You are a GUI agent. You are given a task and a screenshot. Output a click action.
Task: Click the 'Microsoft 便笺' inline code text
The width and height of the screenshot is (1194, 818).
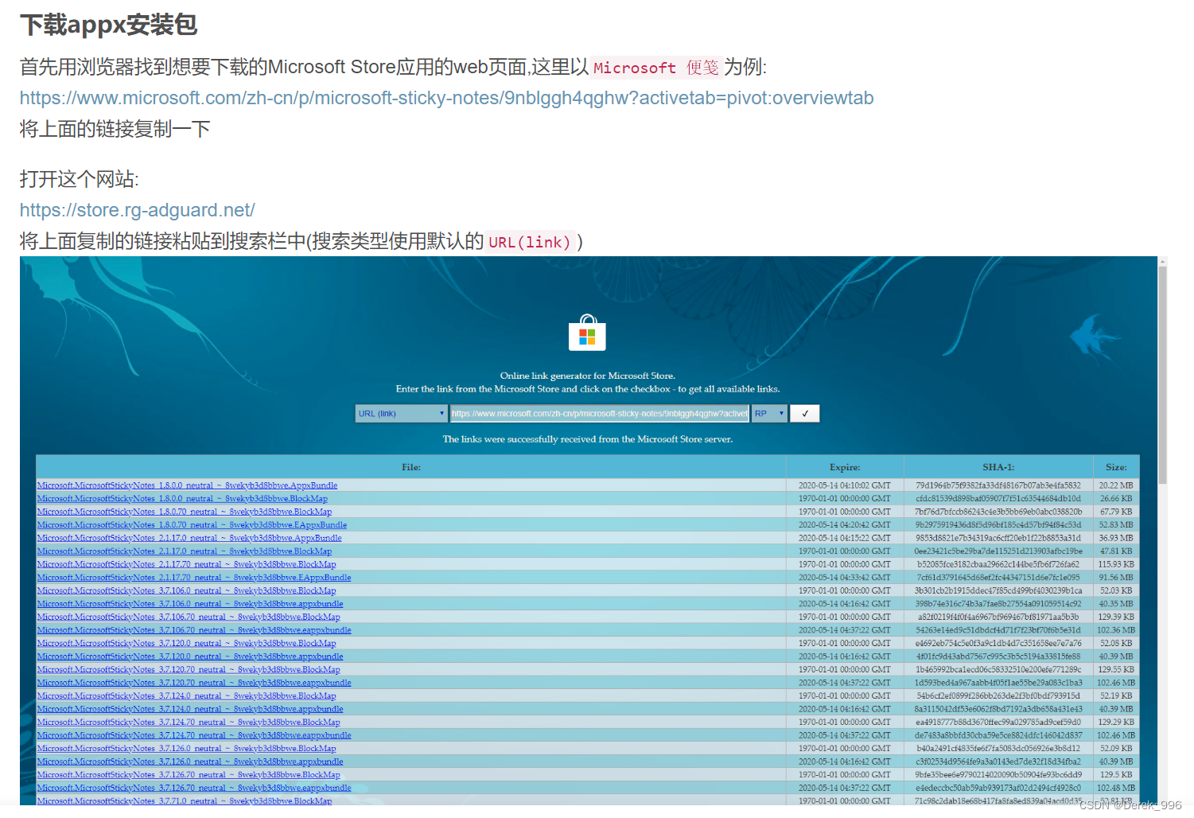click(x=656, y=68)
